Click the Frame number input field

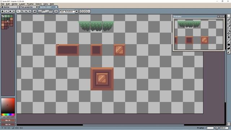coord(210,128)
